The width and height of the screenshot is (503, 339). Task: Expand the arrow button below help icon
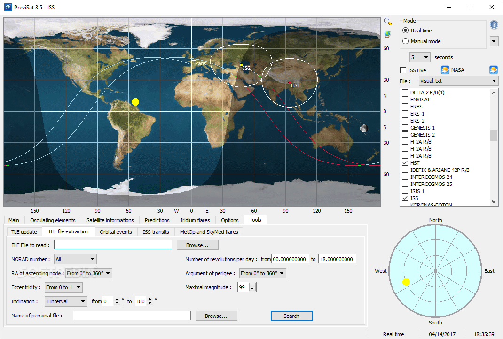tap(494, 41)
